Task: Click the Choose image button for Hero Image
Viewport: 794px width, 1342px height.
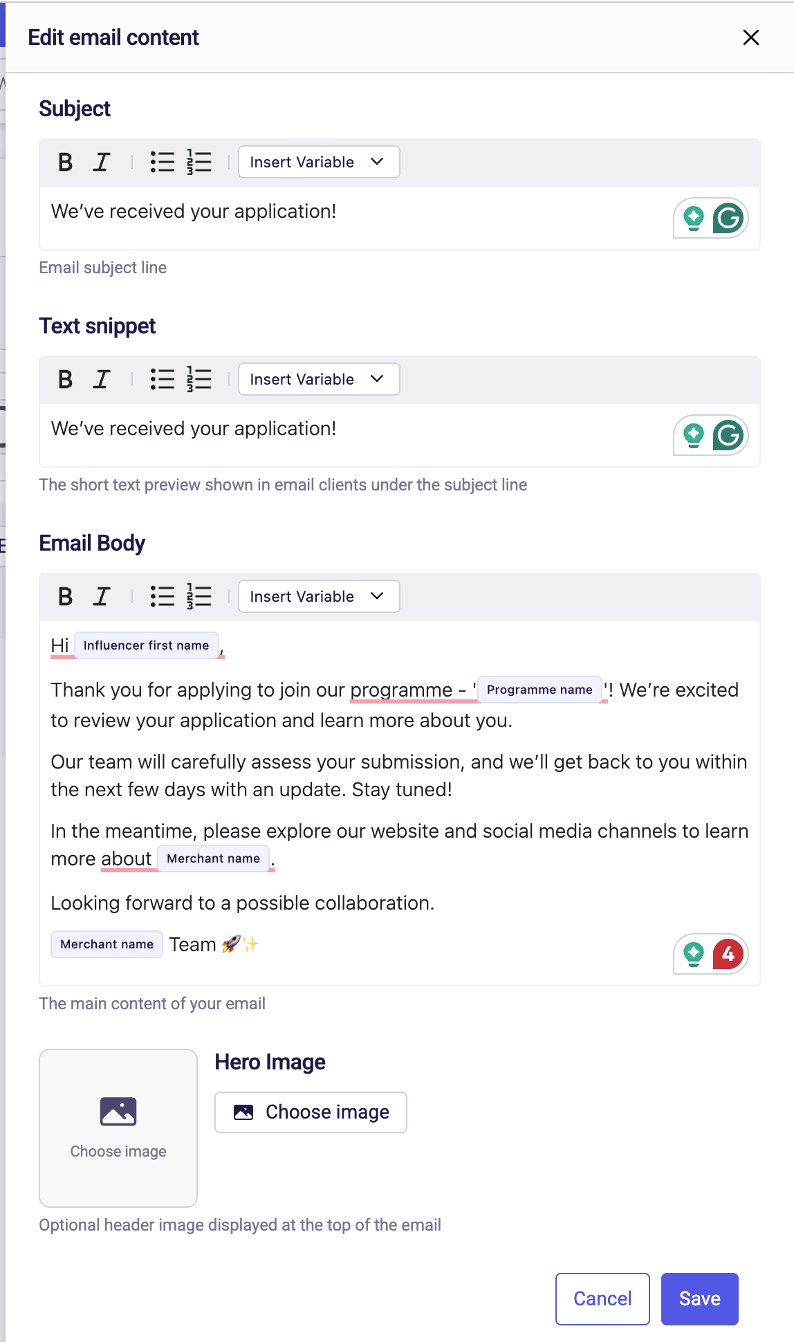Action: pyautogui.click(x=310, y=1112)
